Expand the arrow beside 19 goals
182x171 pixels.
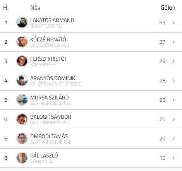173,158
